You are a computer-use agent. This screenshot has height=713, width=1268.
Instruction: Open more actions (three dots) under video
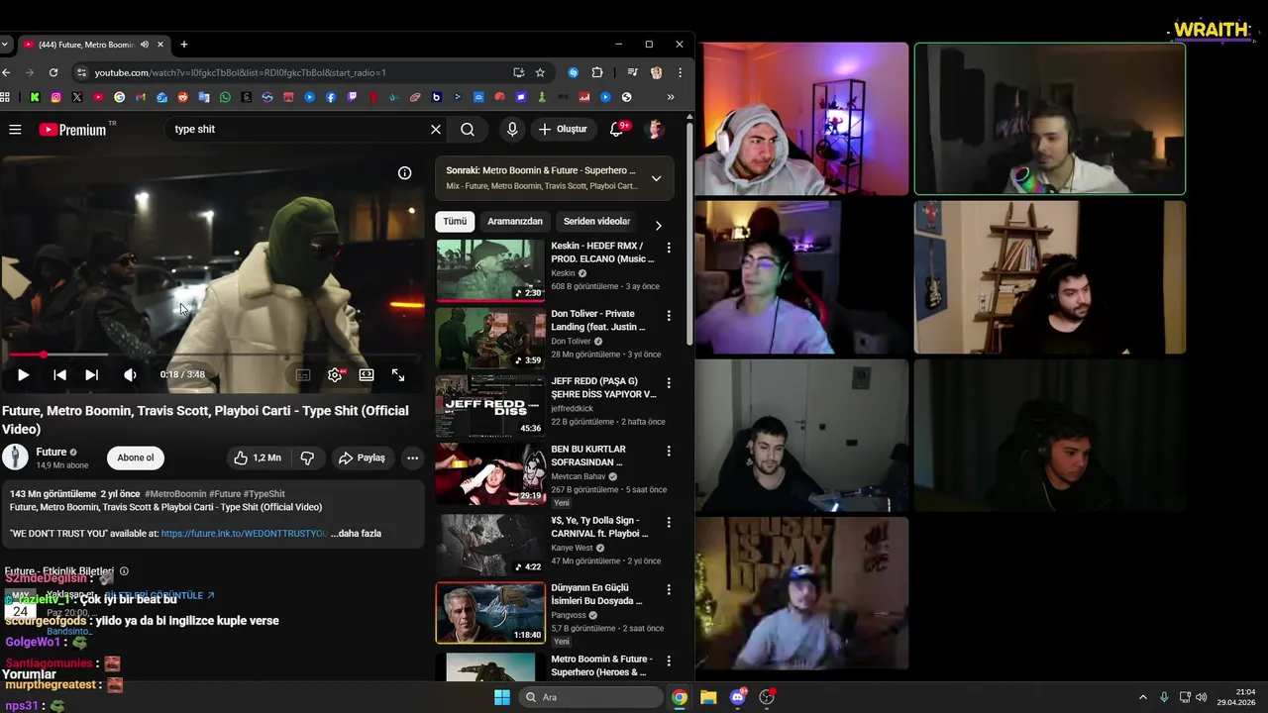tap(412, 458)
